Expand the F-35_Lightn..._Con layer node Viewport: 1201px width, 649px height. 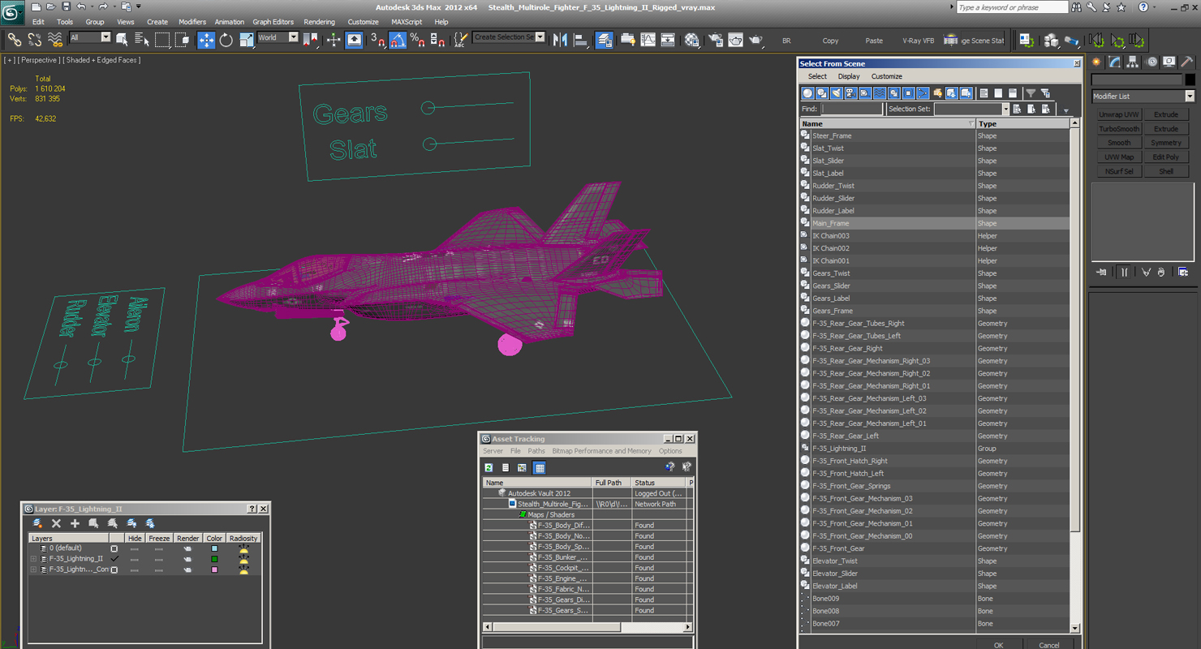pos(33,569)
